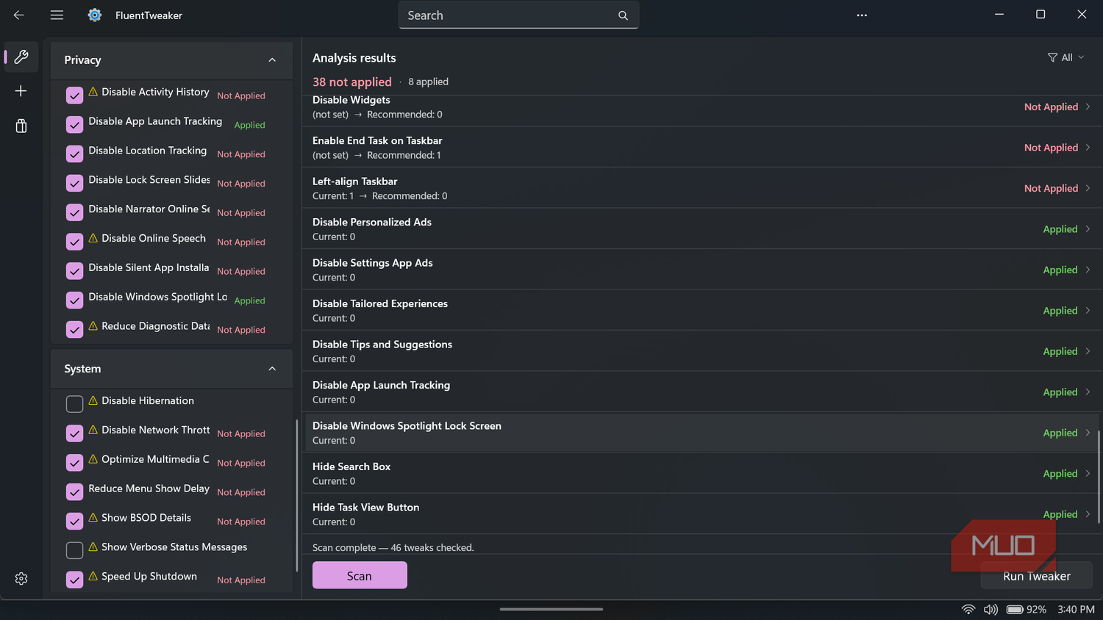Screen dimensions: 1103x620
Task: Open settings gear at sidebar bottom
Action: click(21, 579)
